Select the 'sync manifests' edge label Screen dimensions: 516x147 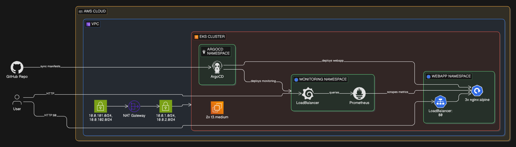[x=50, y=66]
